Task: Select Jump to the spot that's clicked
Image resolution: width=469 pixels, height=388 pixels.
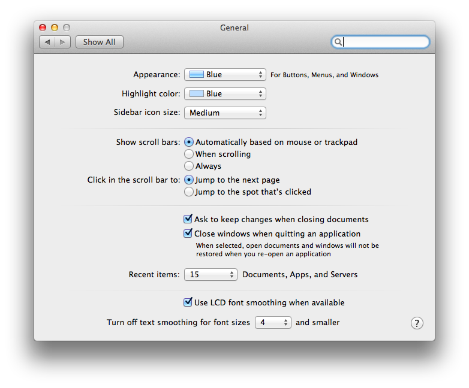Action: pos(248,192)
